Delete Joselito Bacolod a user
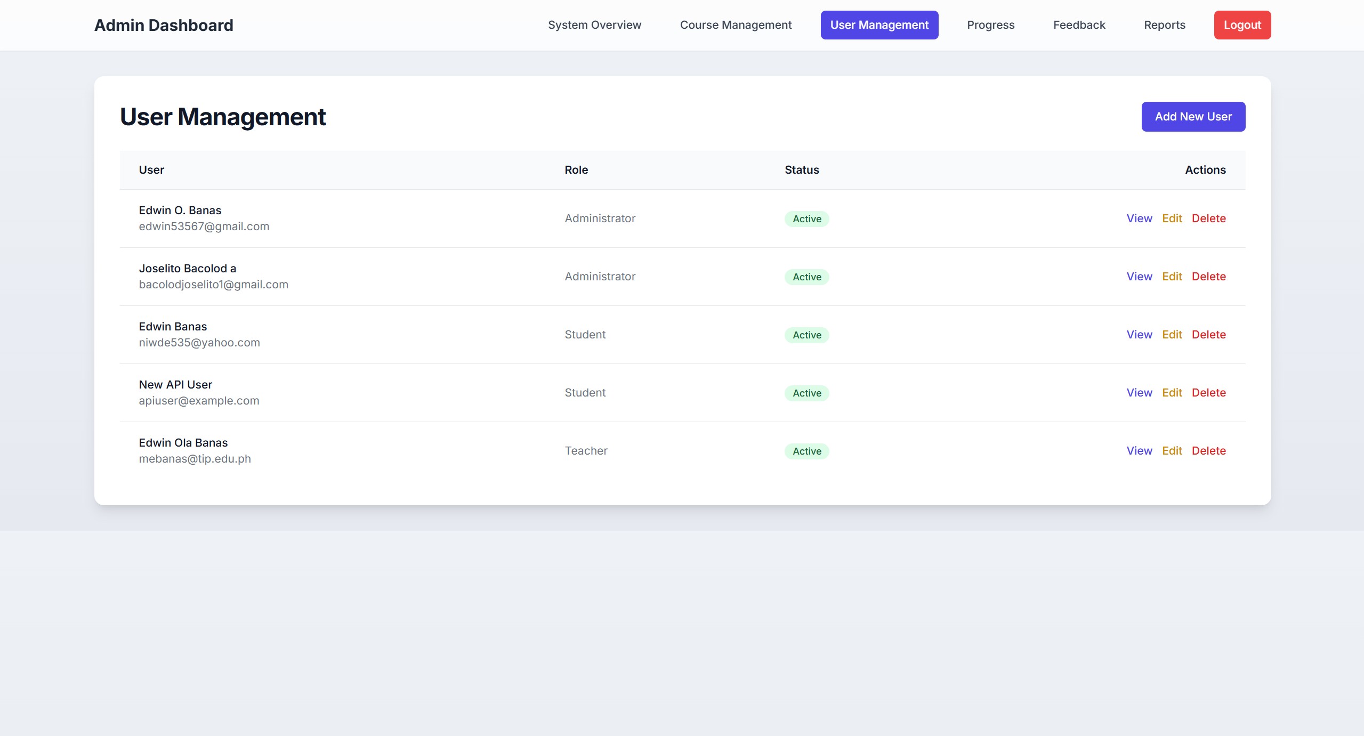 point(1208,277)
